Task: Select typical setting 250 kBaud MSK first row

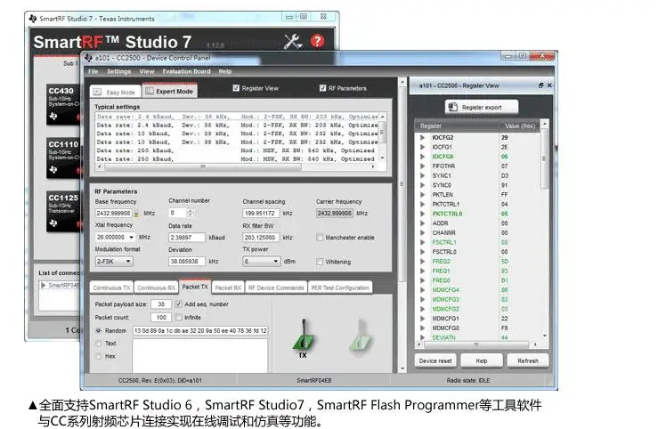Action: [x=237, y=150]
